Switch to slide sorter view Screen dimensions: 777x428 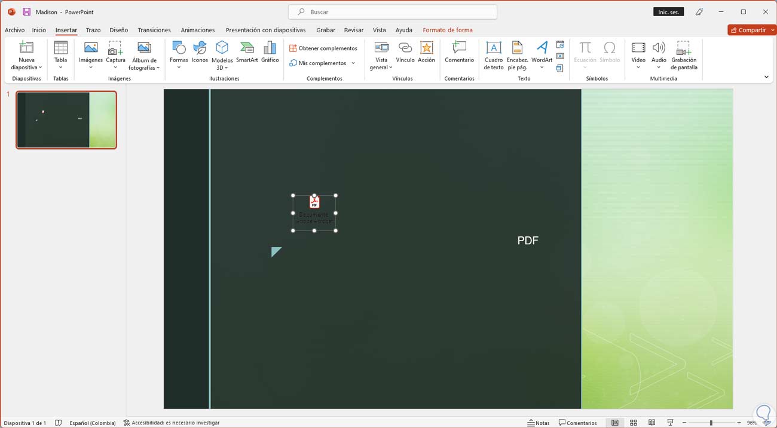click(x=634, y=423)
